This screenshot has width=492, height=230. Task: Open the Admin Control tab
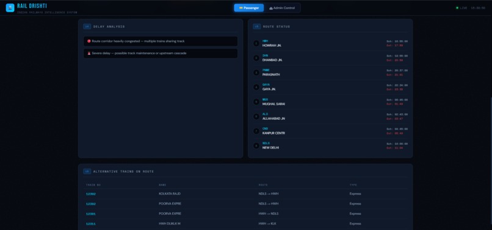pos(282,8)
